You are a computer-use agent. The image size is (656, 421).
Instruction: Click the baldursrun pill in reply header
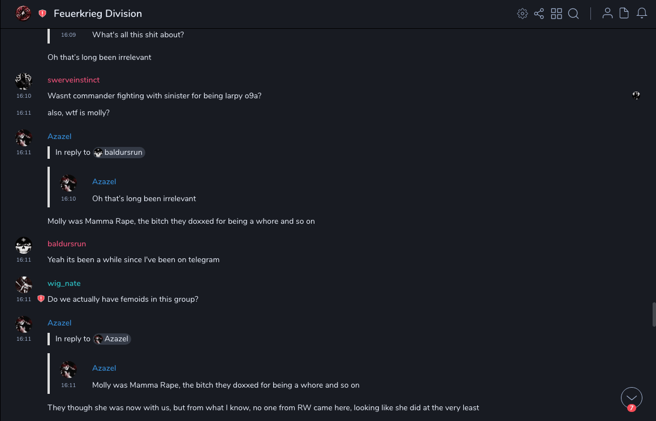[x=119, y=153]
